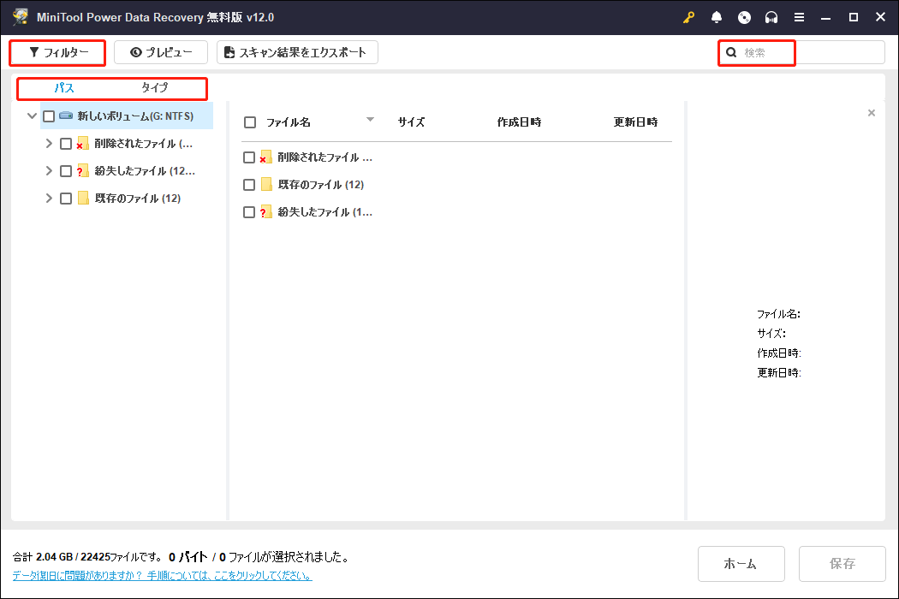Click the bootable media disc icon
The height and width of the screenshot is (599, 899).
point(744,17)
